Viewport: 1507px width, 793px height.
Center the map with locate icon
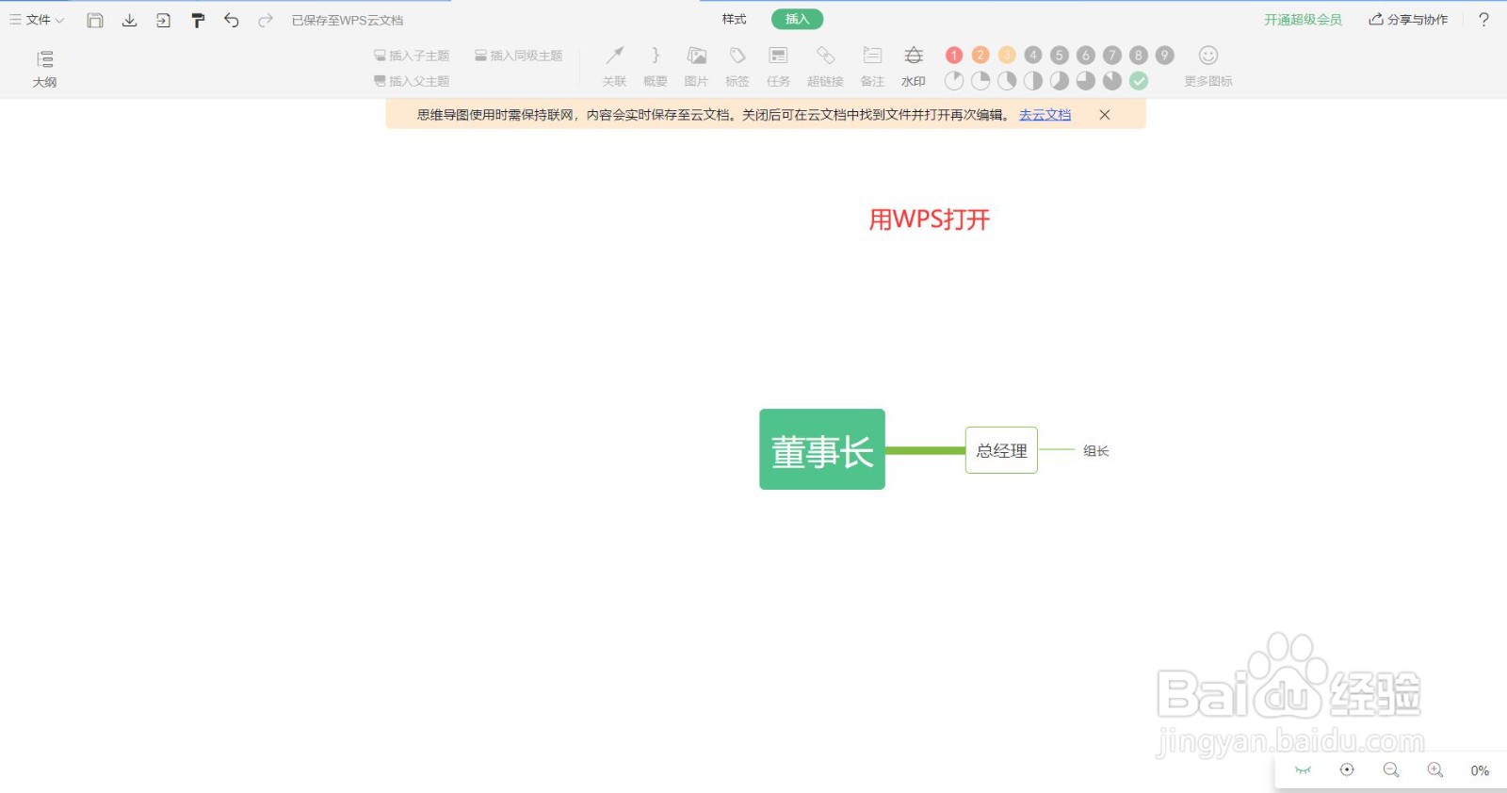[x=1347, y=770]
